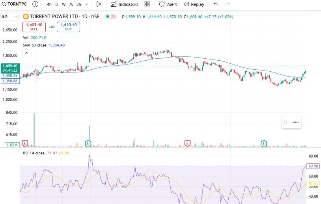Redo the chart action

(228, 4)
